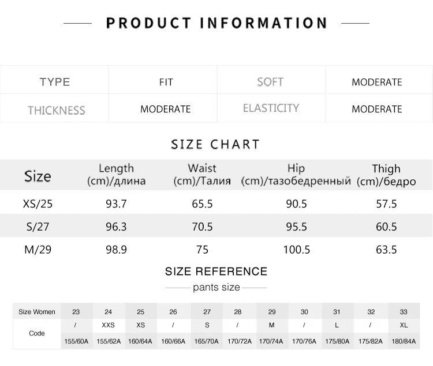Viewport: 433px width, 366px height.
Task: Click the THICKNESS label cell
Action: [x=56, y=110]
